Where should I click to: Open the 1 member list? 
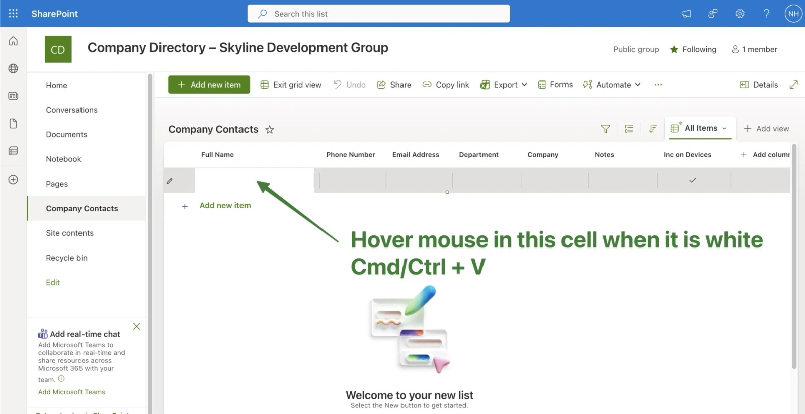tap(754, 49)
